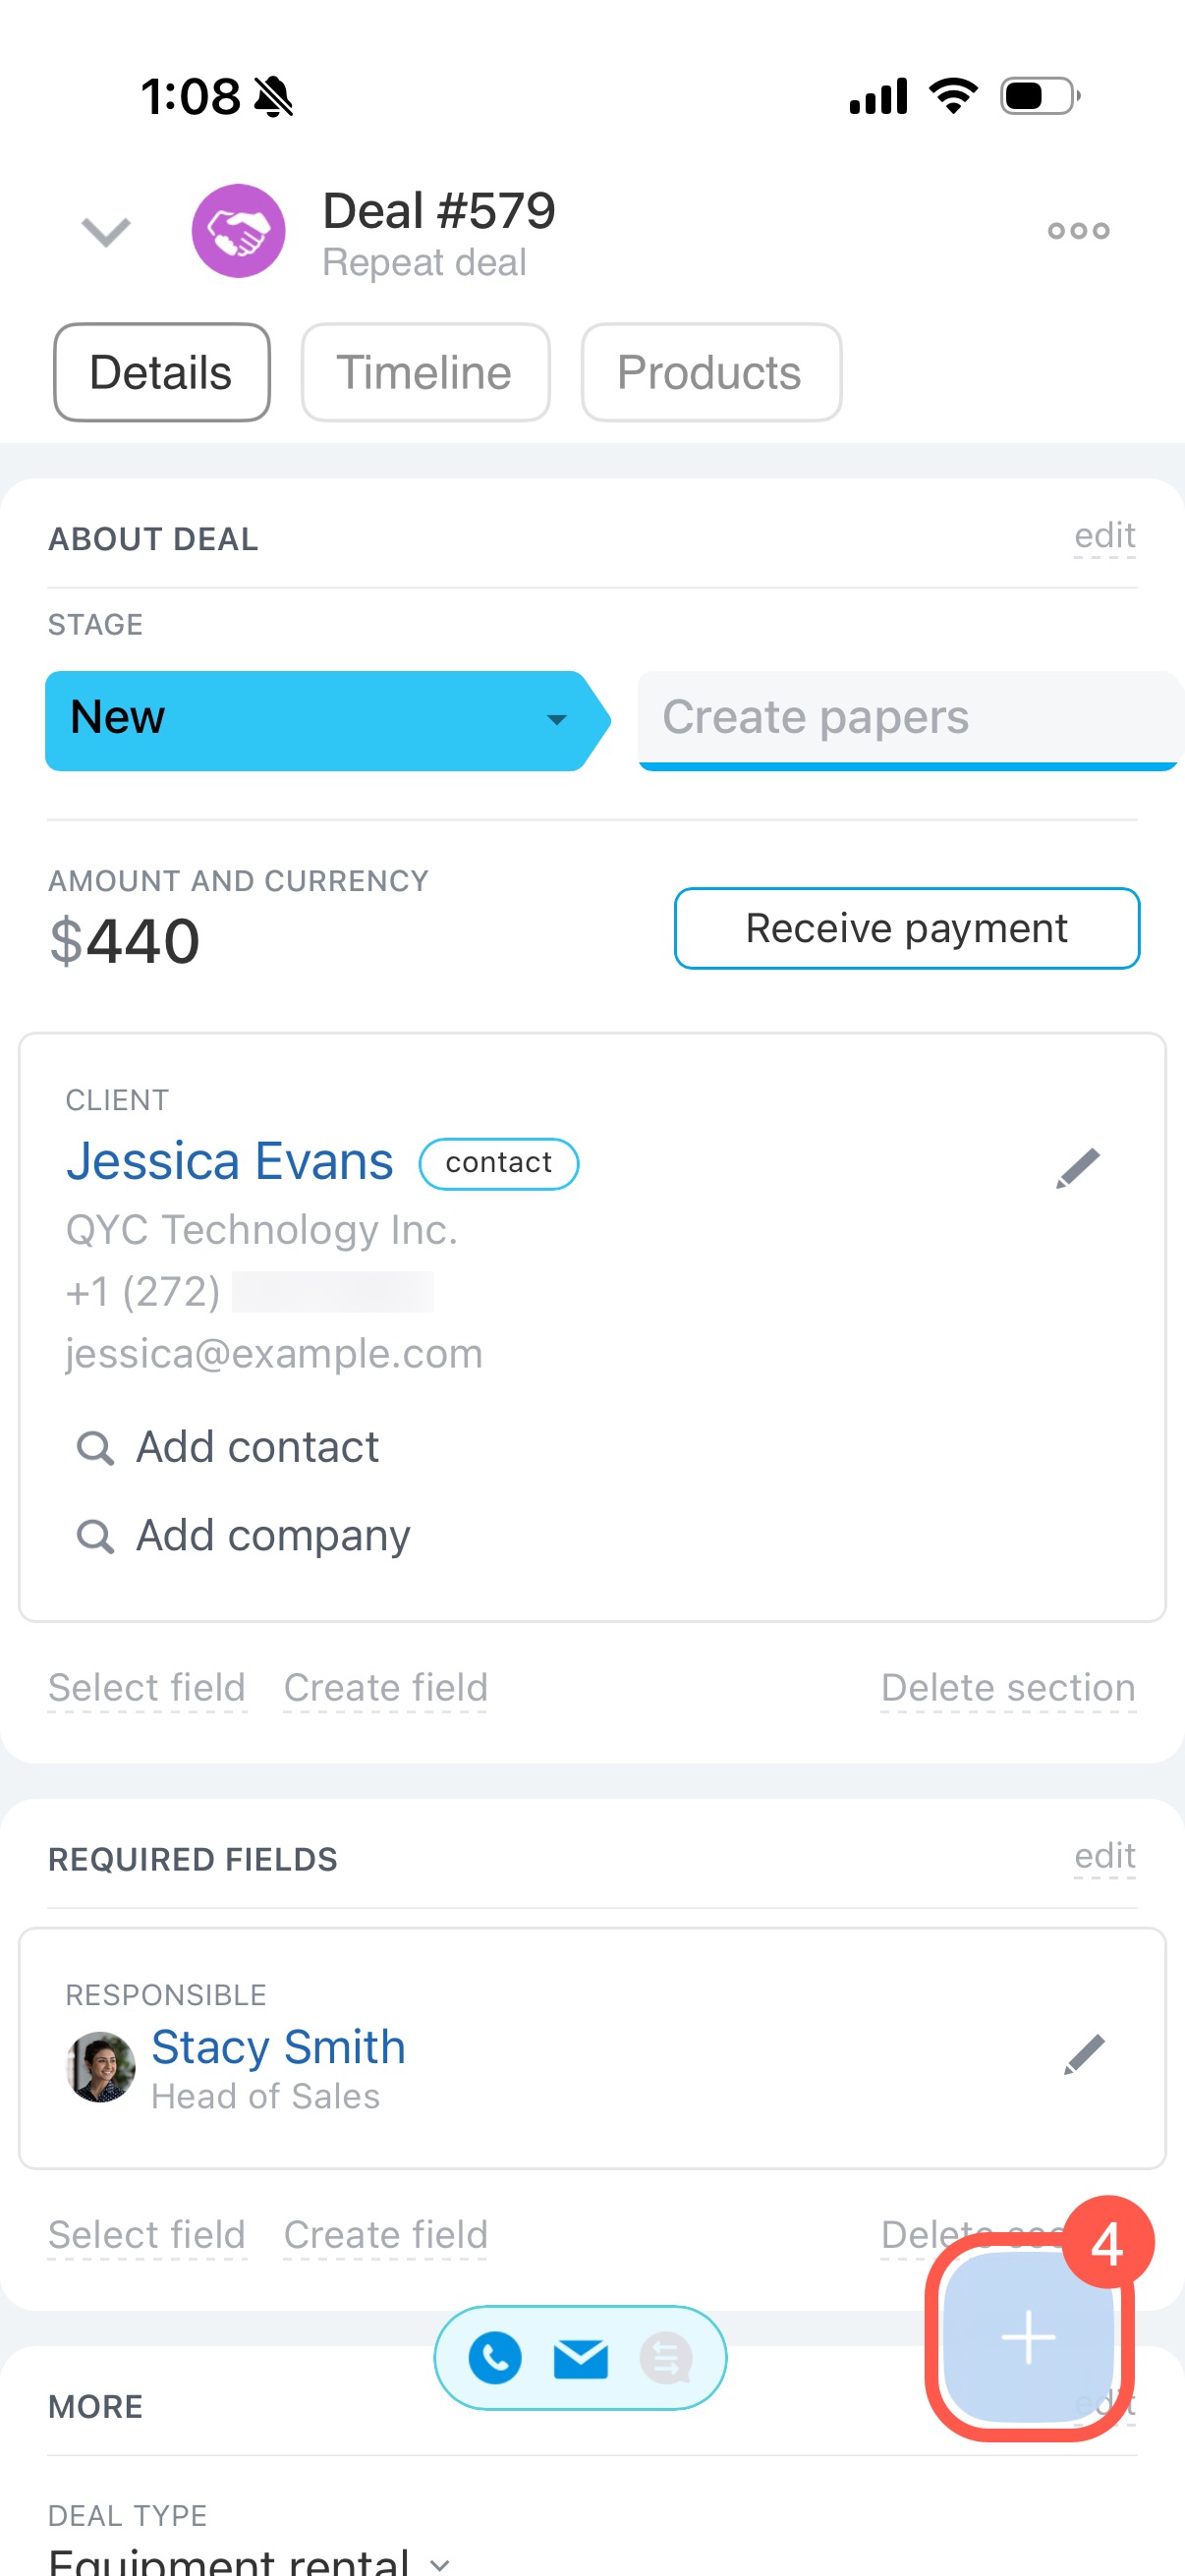Collapse the deal card with chevron
This screenshot has width=1185, height=2576.
106,231
